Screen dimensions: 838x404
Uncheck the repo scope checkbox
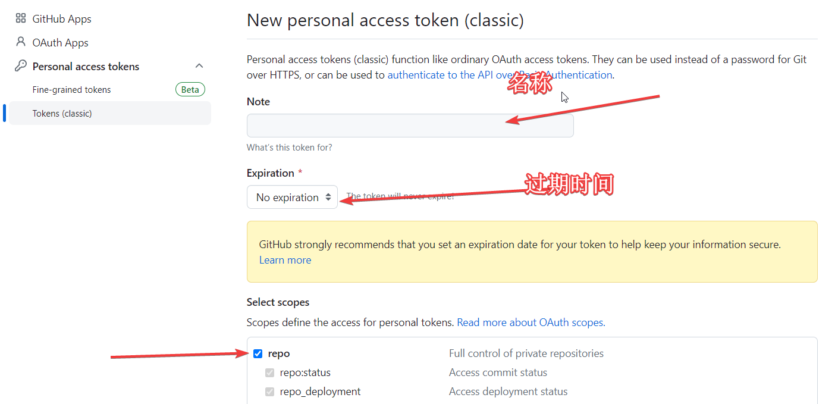tap(258, 353)
